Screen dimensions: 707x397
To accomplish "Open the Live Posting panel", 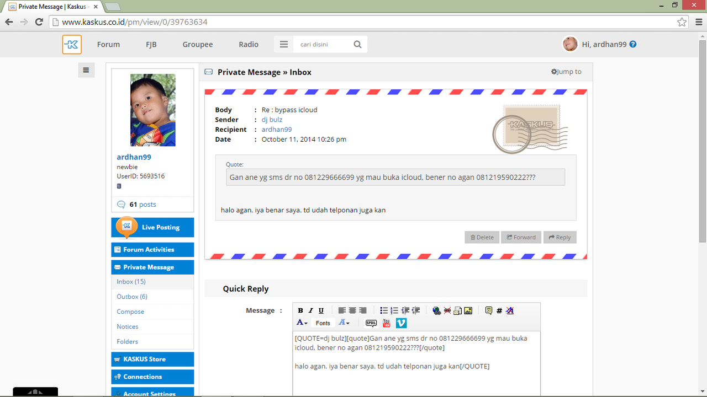I will tap(152, 227).
